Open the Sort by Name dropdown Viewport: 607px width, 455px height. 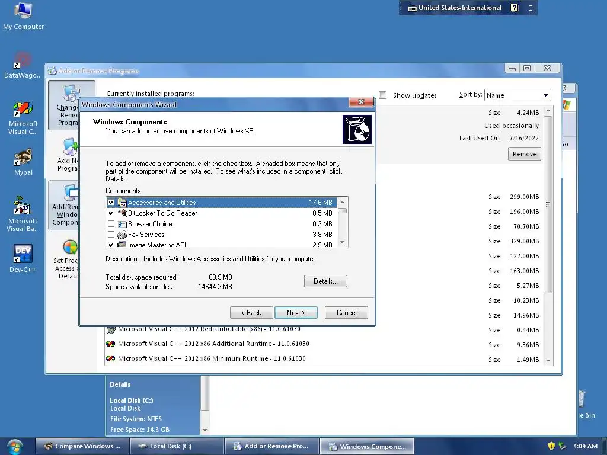point(517,95)
